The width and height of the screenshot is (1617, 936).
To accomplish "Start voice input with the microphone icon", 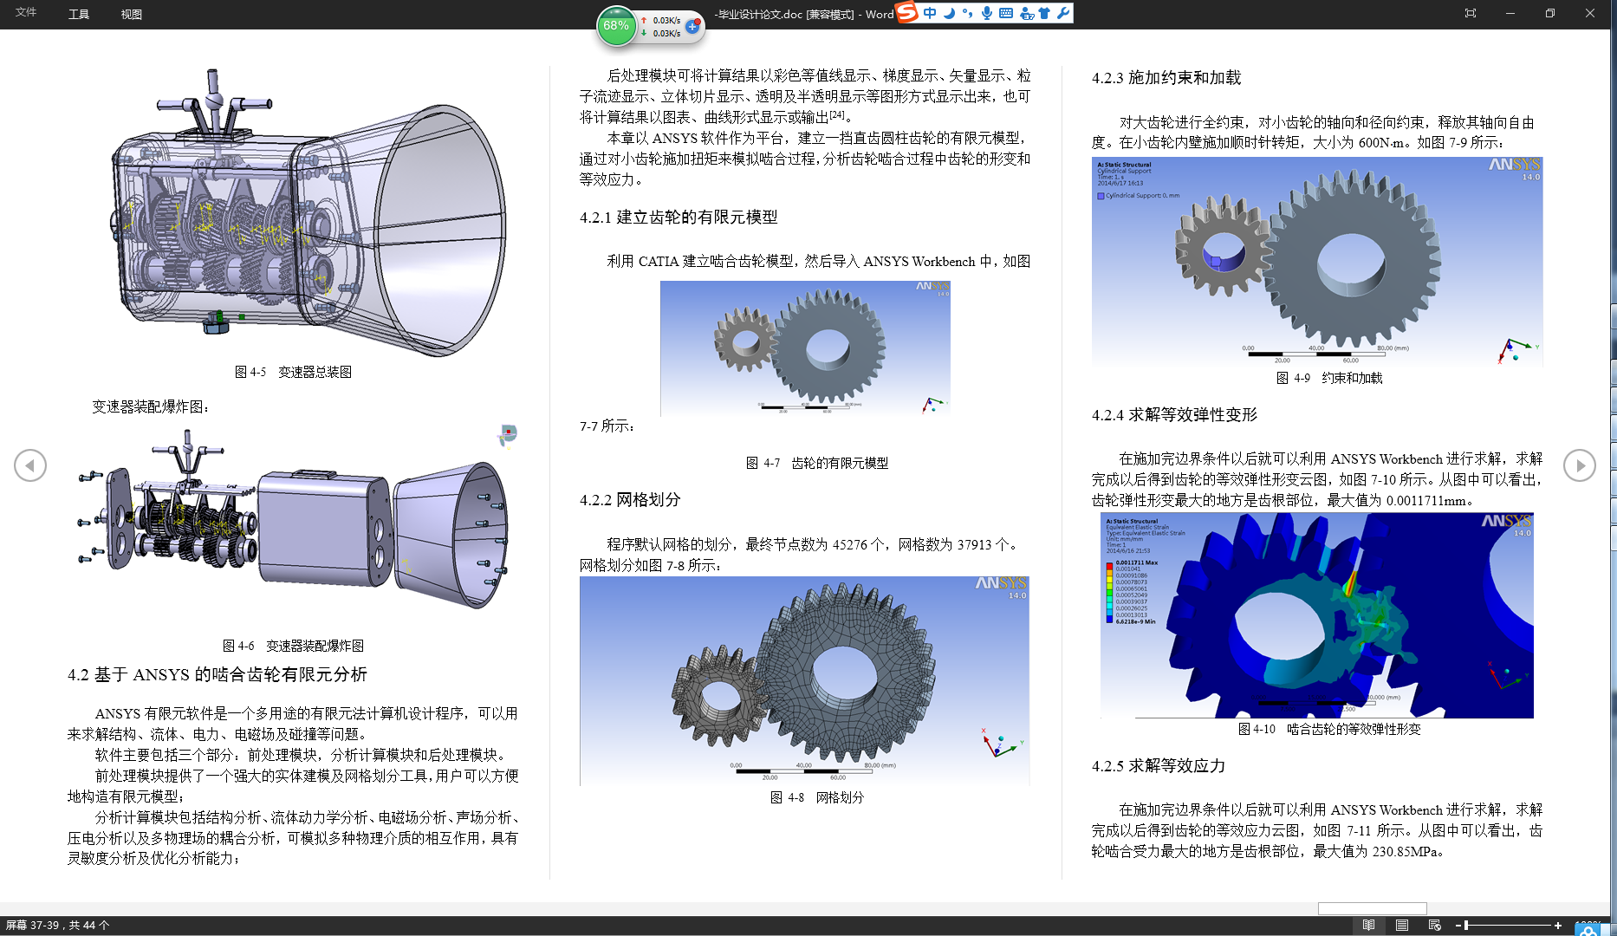I will (986, 13).
